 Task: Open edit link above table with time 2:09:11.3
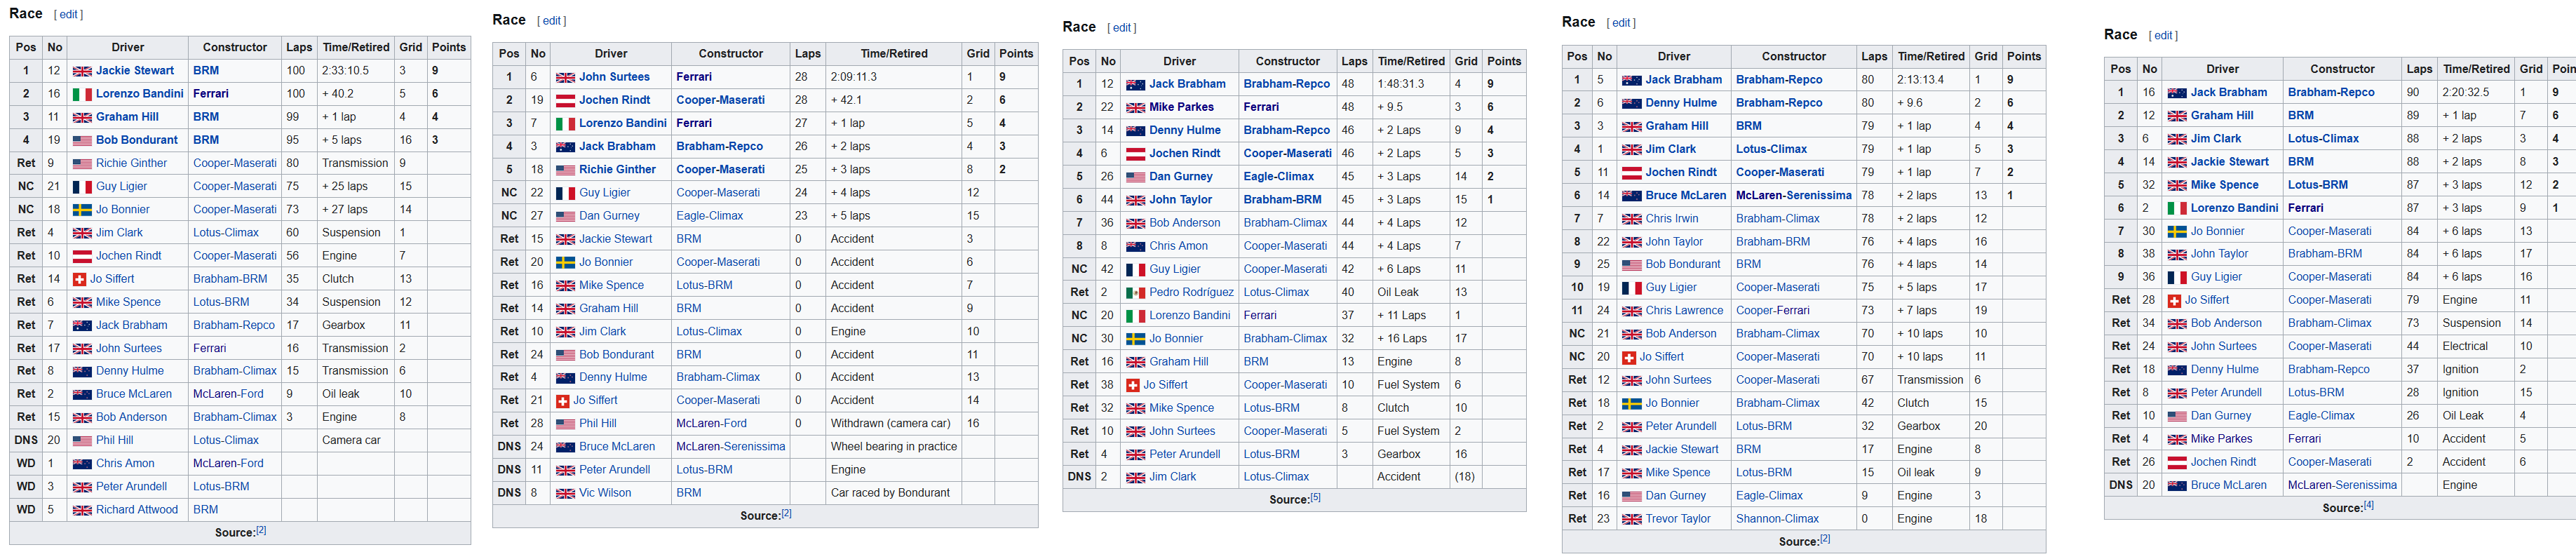552,21
